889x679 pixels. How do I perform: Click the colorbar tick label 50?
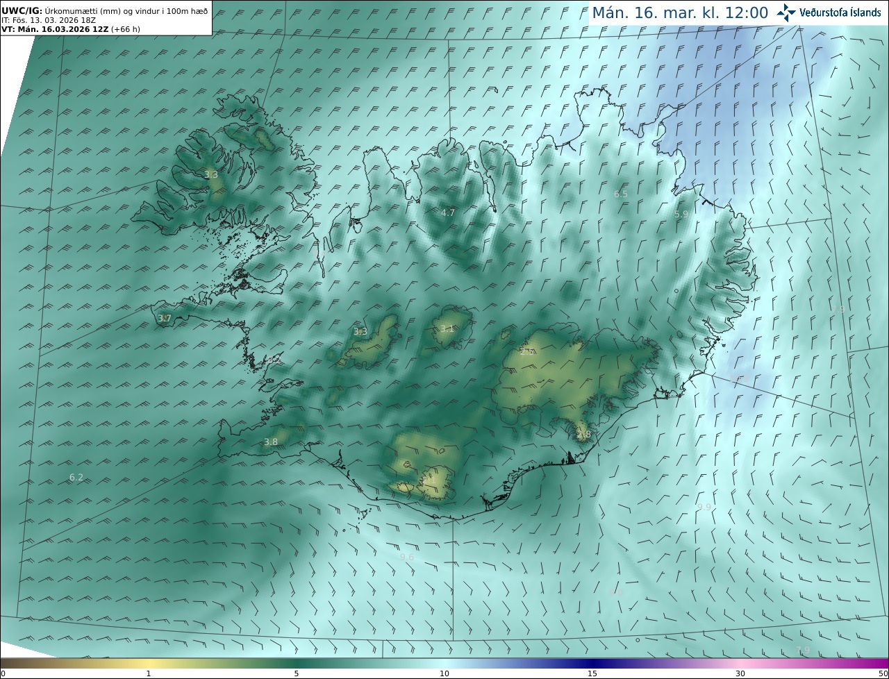coord(883,673)
